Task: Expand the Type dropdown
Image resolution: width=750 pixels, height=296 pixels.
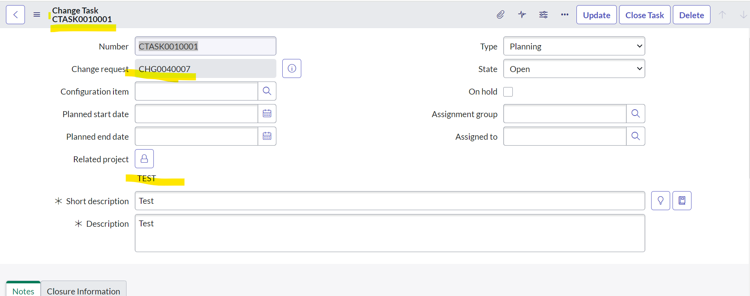Action: (x=574, y=46)
